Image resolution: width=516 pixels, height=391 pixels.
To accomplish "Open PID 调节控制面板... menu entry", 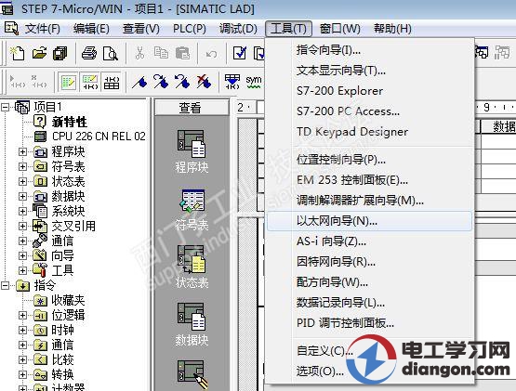I will point(369,323).
